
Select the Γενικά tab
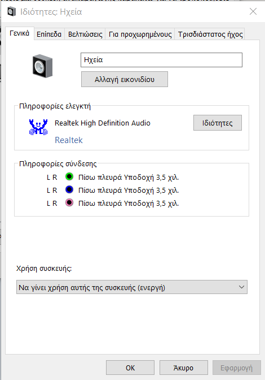(x=19, y=33)
